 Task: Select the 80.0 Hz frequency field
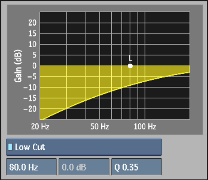(32, 167)
